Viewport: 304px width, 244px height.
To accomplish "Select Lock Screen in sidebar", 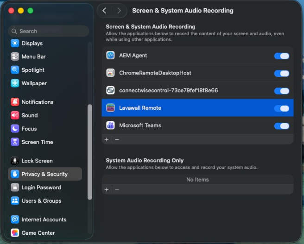I will tap(45, 161).
